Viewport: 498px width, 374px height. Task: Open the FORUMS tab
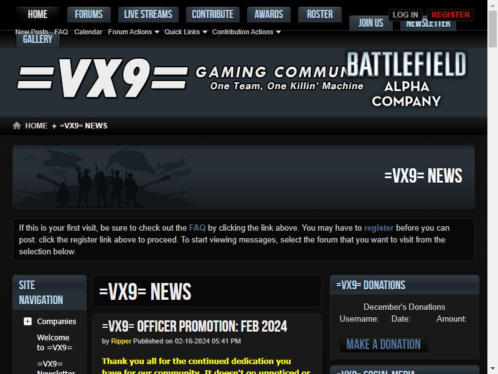coord(88,14)
